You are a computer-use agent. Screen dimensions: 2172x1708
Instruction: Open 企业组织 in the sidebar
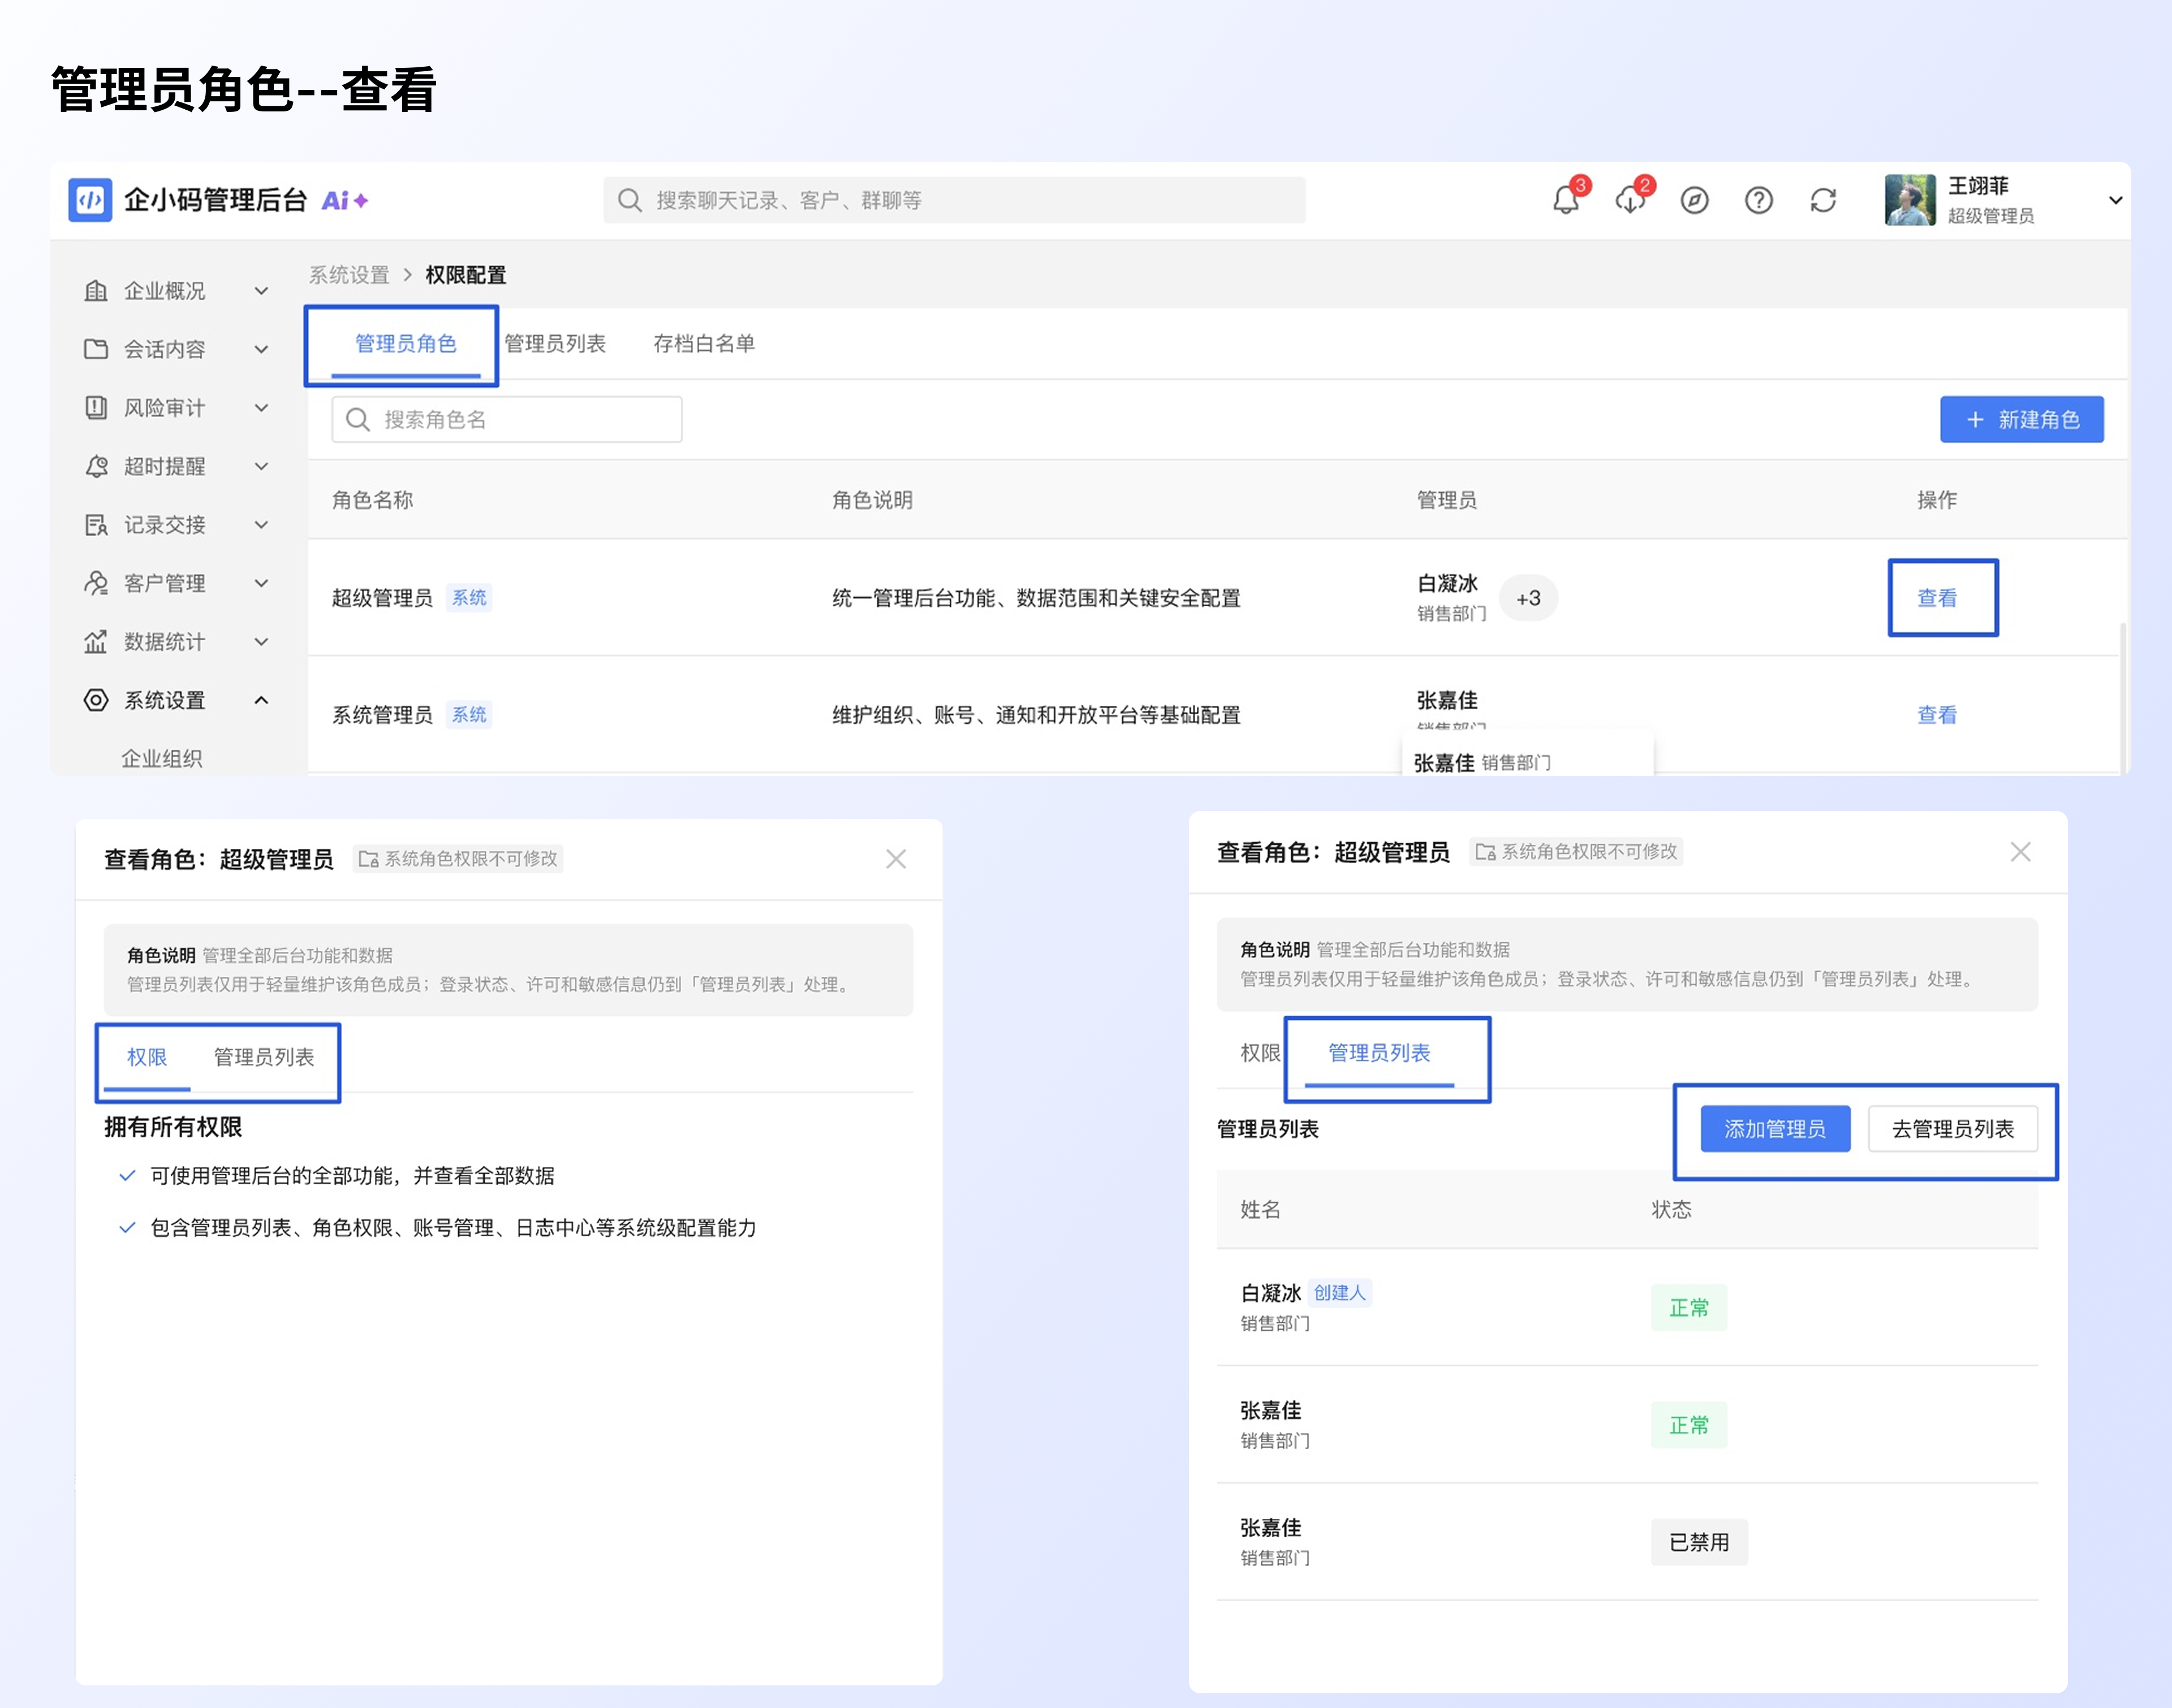162,758
